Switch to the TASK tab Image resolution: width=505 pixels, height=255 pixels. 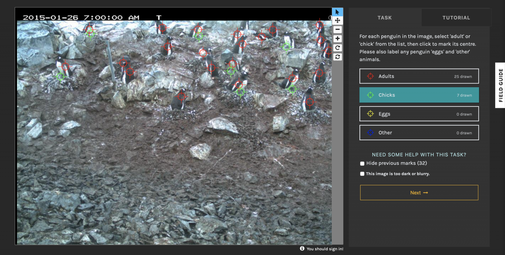tap(385, 18)
